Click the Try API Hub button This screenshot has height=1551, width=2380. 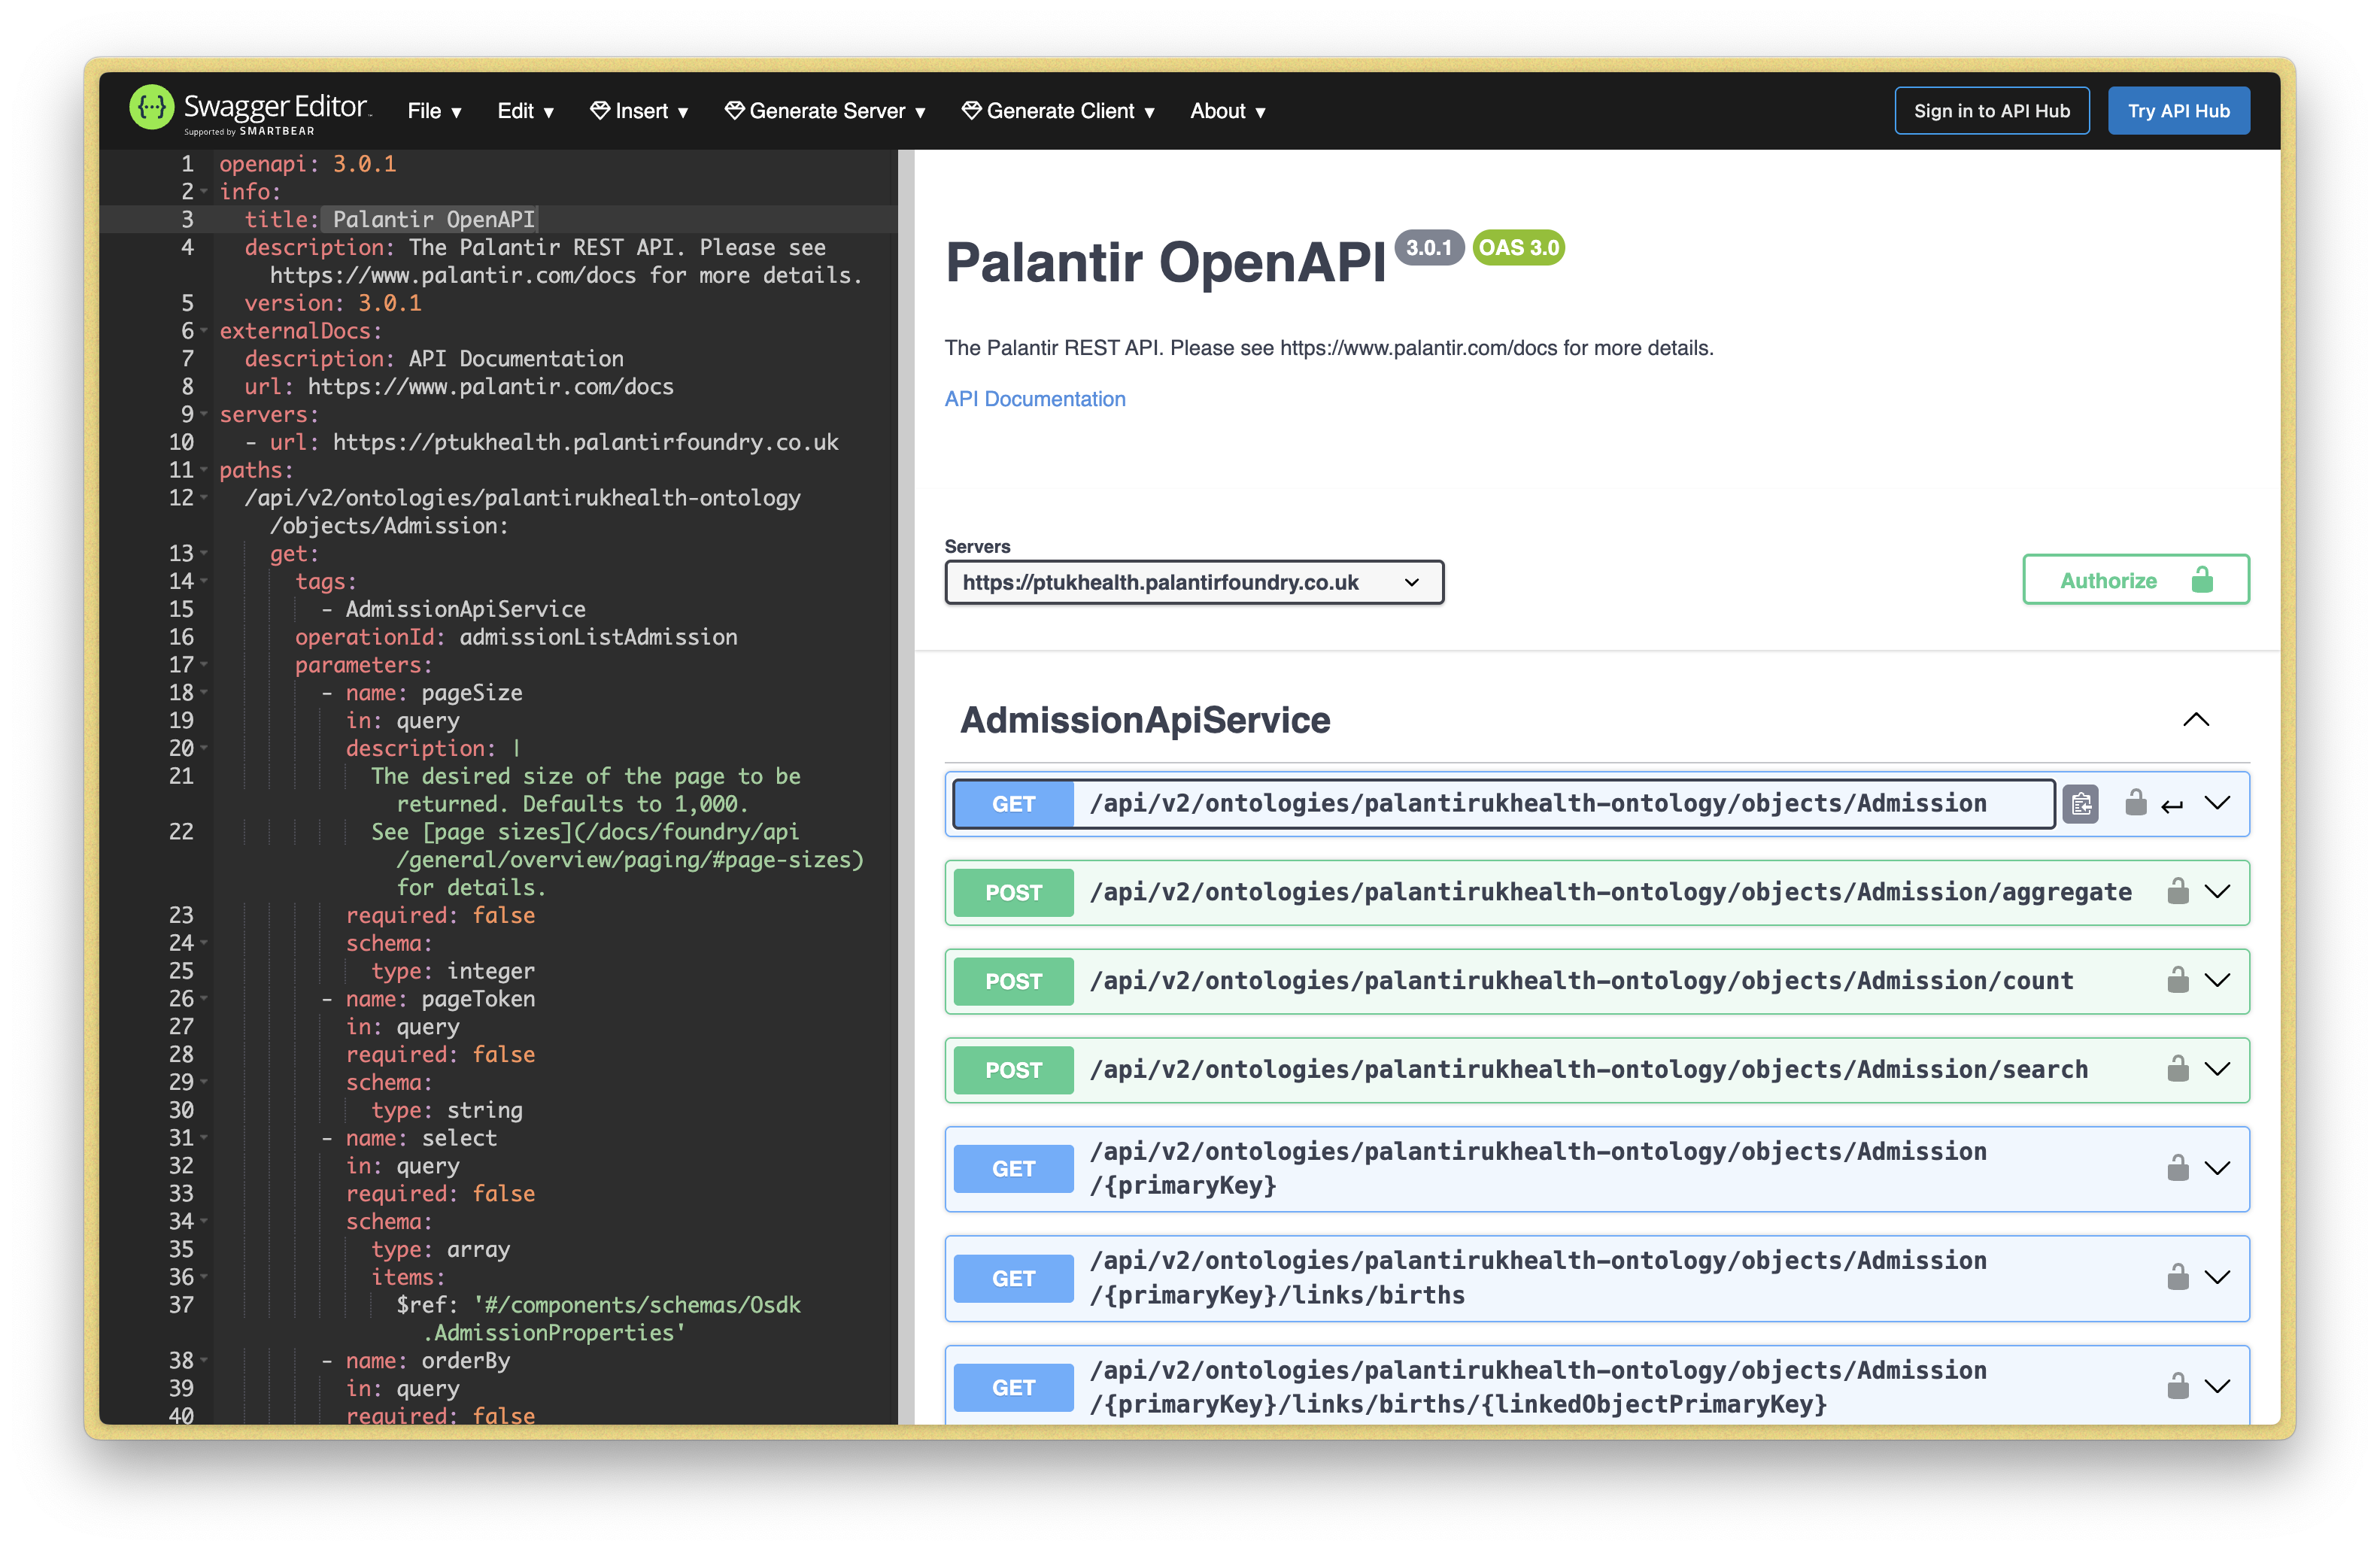2179,110
